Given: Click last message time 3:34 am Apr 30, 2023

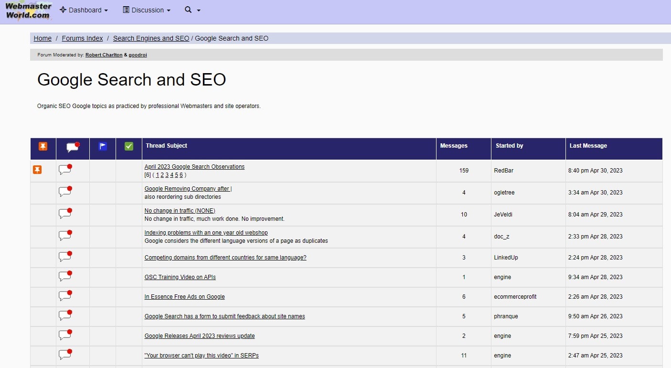Looking at the screenshot, I should [596, 193].
